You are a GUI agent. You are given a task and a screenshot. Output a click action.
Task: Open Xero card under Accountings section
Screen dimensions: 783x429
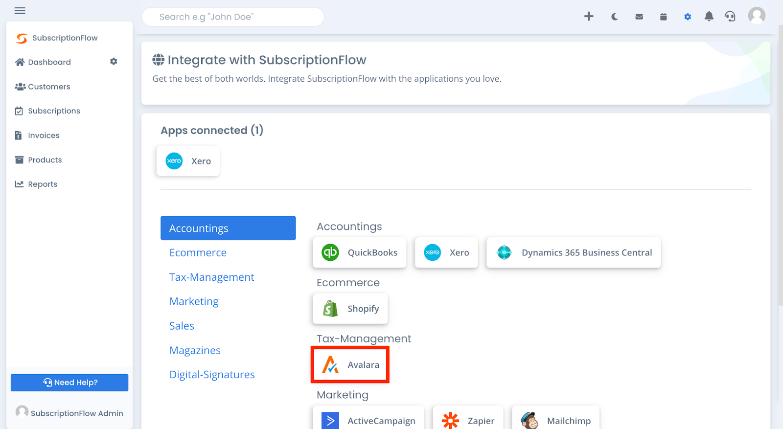(x=446, y=253)
